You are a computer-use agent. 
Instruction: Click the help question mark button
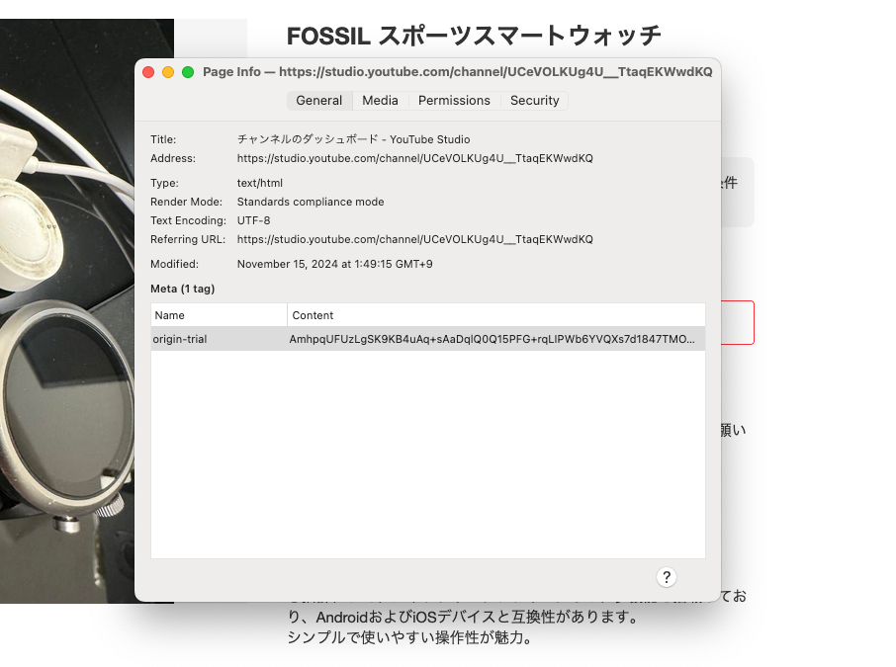click(667, 577)
